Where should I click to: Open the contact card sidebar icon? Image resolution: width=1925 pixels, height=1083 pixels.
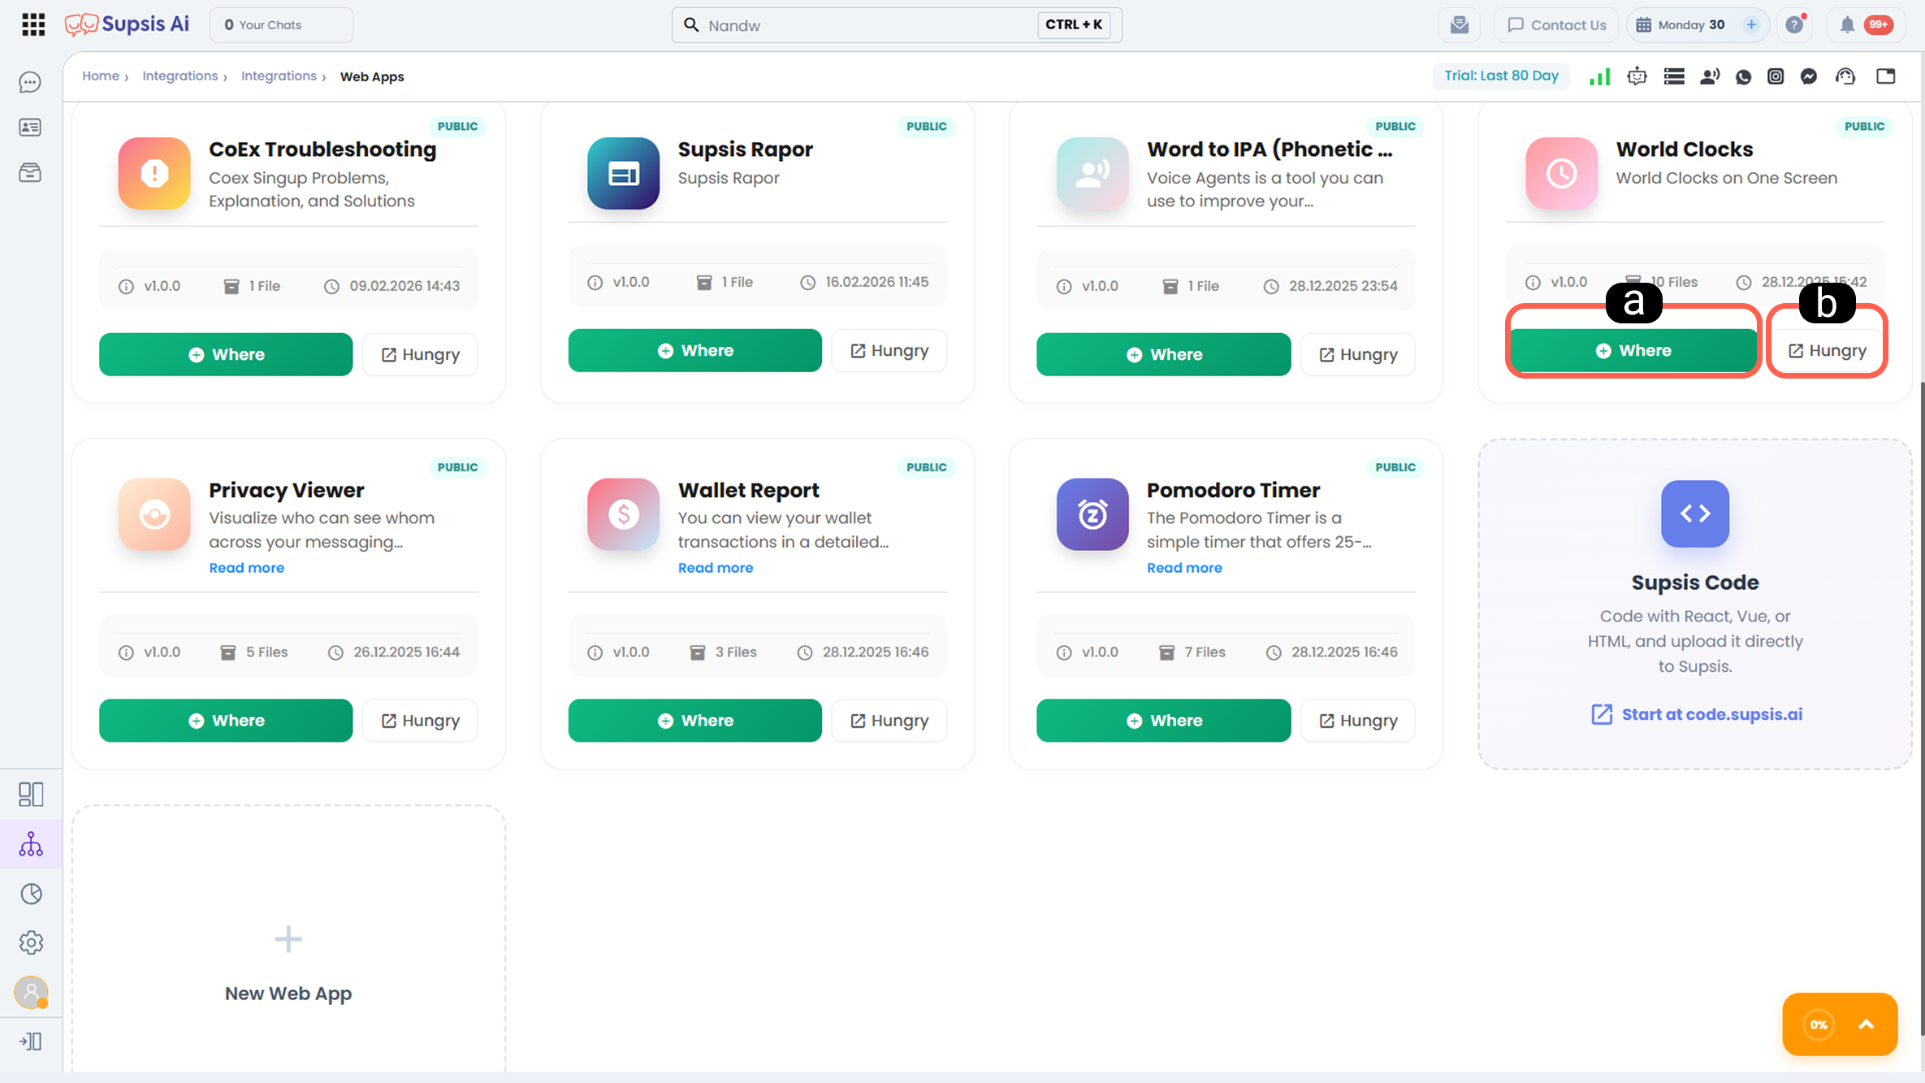tap(30, 127)
